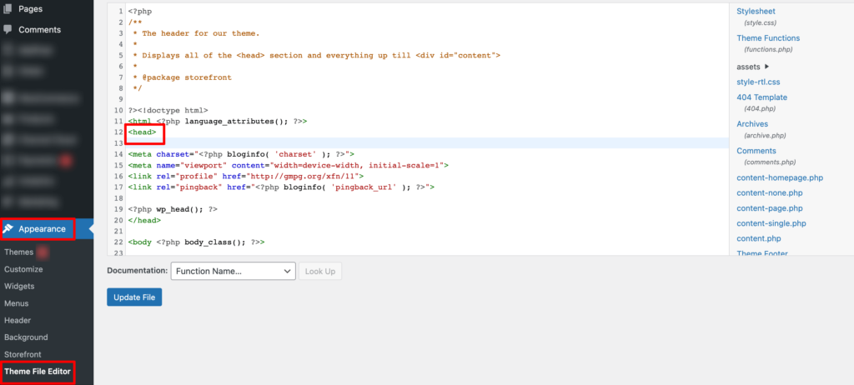Open content-none.php file
Viewport: 854px width, 385px height.
click(770, 192)
